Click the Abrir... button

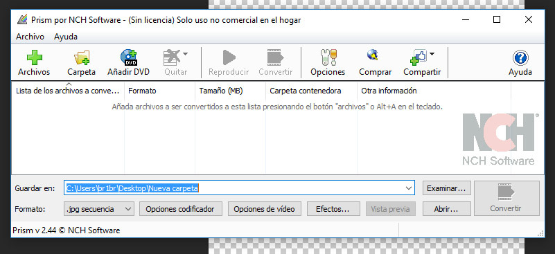pos(446,209)
